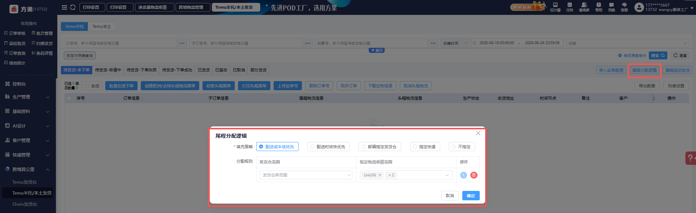Viewport: 696px width, 213px height.
Task: Expand 基础资料 in sidebar
Action: [27, 112]
